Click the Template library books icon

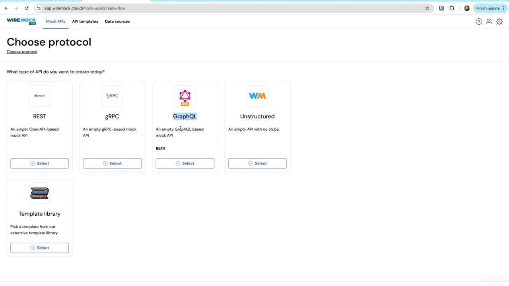39,193
